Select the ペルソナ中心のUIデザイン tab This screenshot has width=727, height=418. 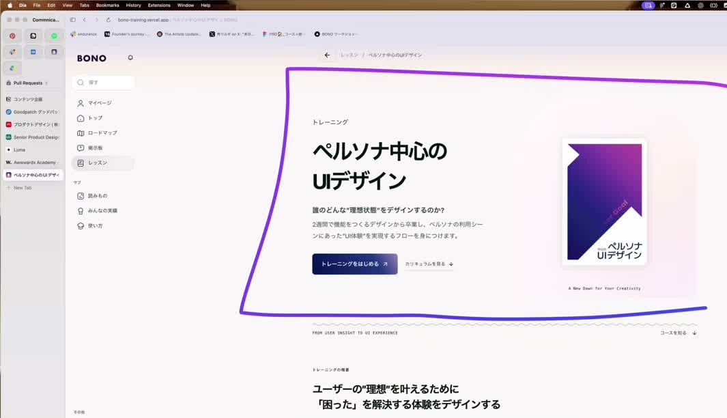point(33,175)
